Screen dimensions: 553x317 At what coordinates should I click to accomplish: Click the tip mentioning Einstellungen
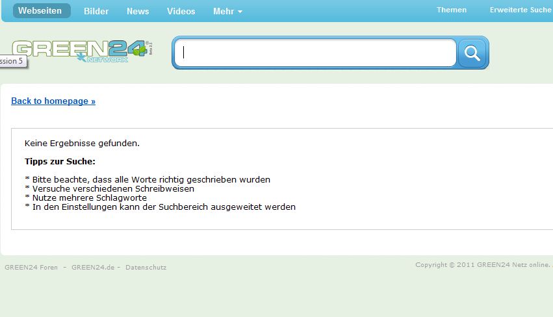click(160, 207)
